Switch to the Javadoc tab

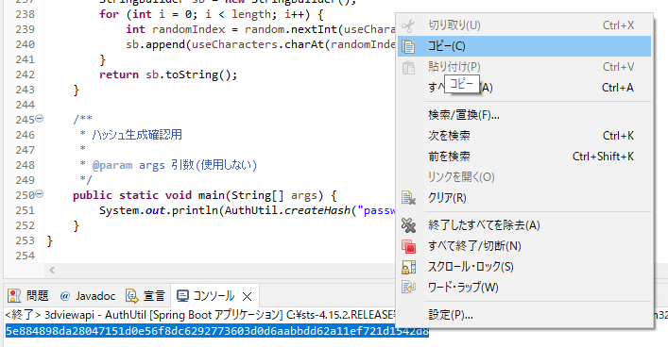click(x=87, y=295)
